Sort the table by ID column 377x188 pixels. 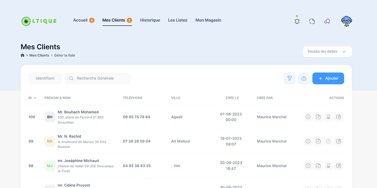click(x=32, y=98)
